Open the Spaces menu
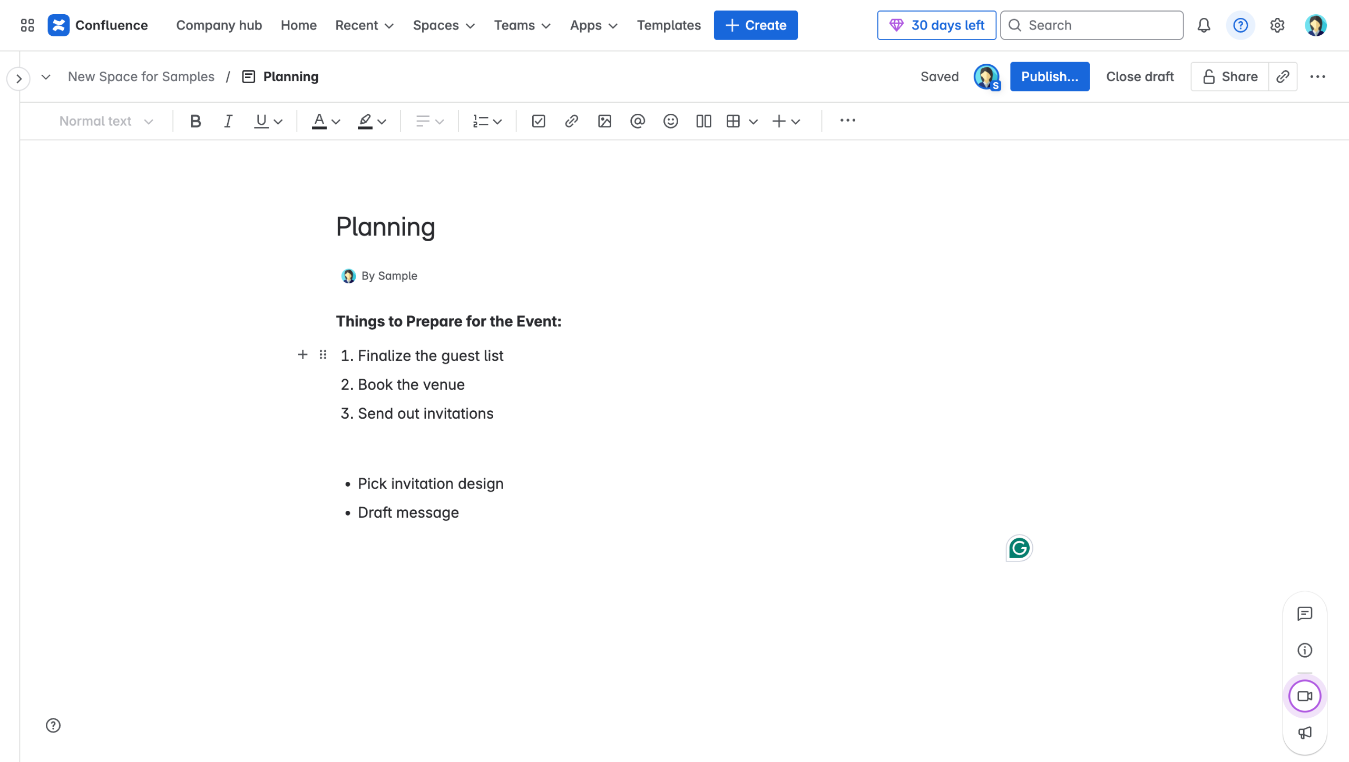 pos(444,25)
